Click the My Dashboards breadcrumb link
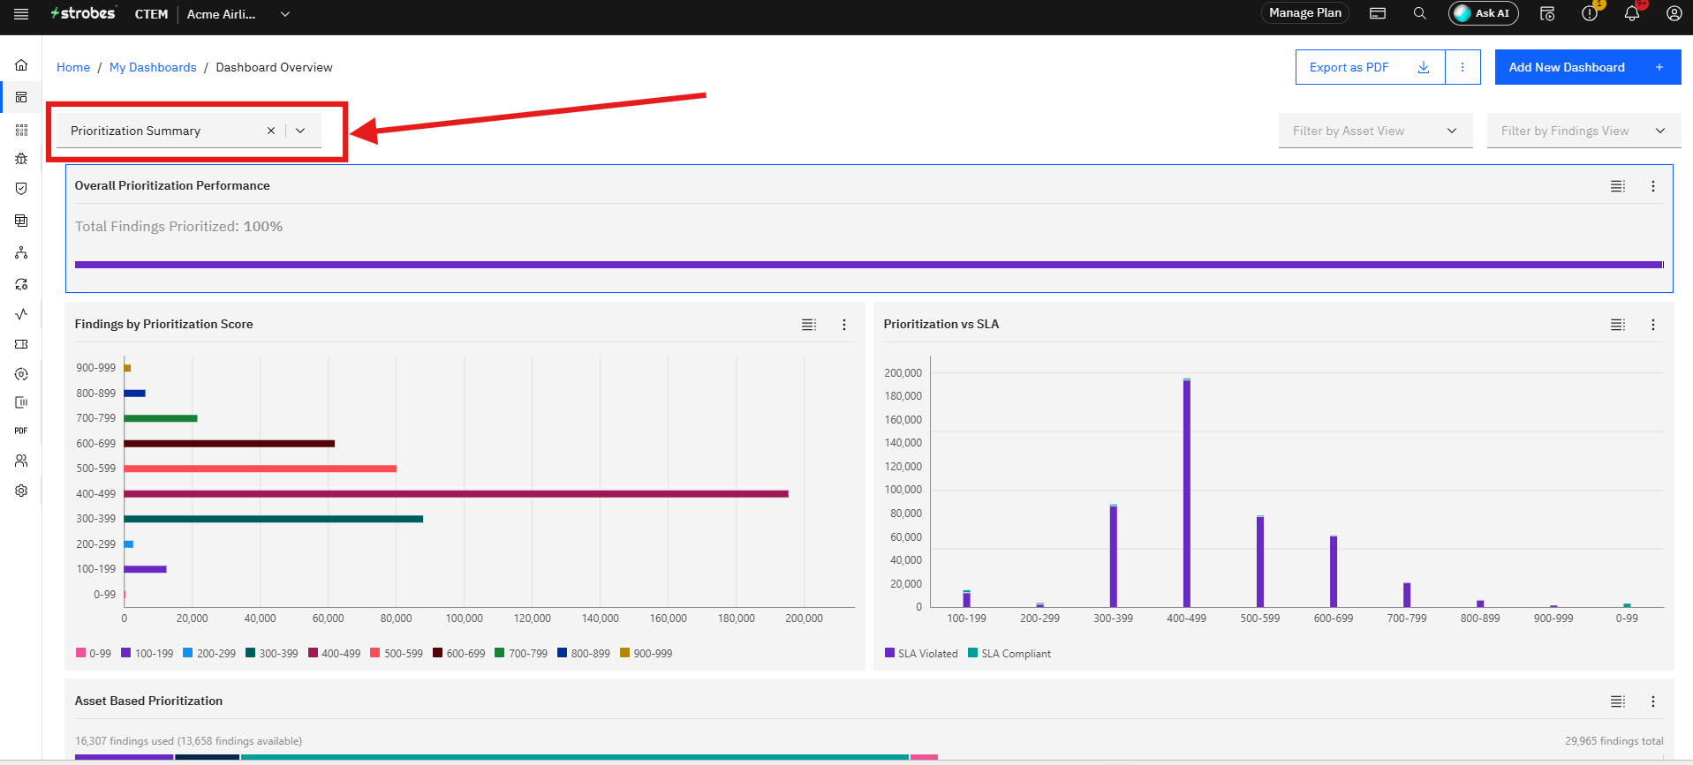Image resolution: width=1693 pixels, height=765 pixels. click(x=153, y=67)
